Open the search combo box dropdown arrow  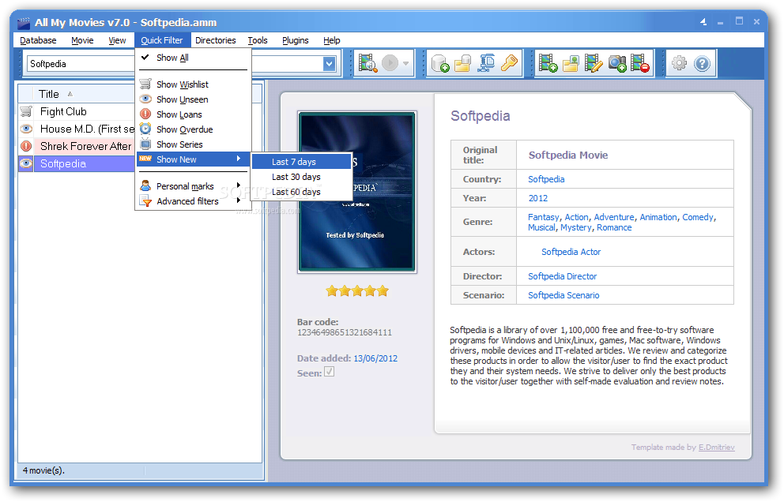(329, 64)
